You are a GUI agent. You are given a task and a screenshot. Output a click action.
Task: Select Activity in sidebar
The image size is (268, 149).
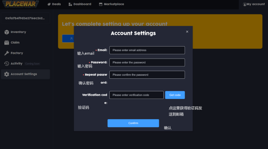pyautogui.click(x=25, y=64)
